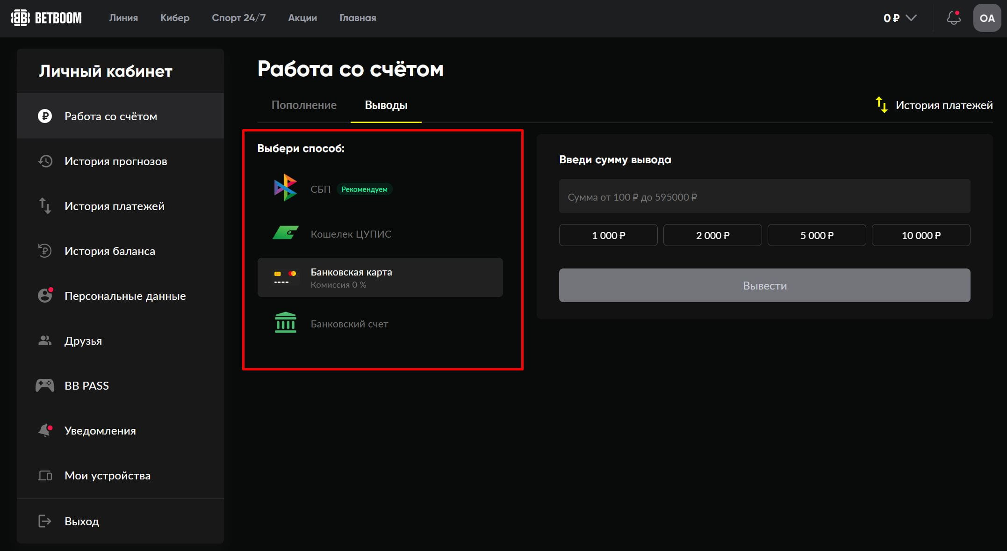Image resolution: width=1007 pixels, height=551 pixels.
Task: Click the Друзья people icon
Action: [45, 341]
